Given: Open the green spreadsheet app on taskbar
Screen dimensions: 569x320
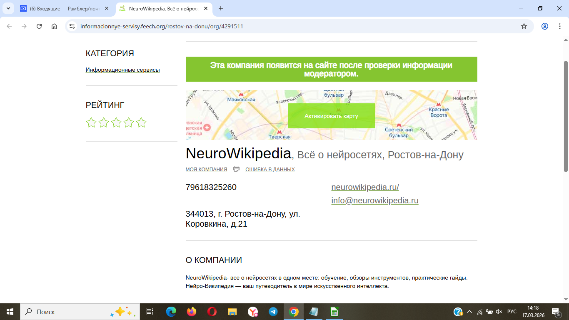Looking at the screenshot, I should click(x=334, y=312).
